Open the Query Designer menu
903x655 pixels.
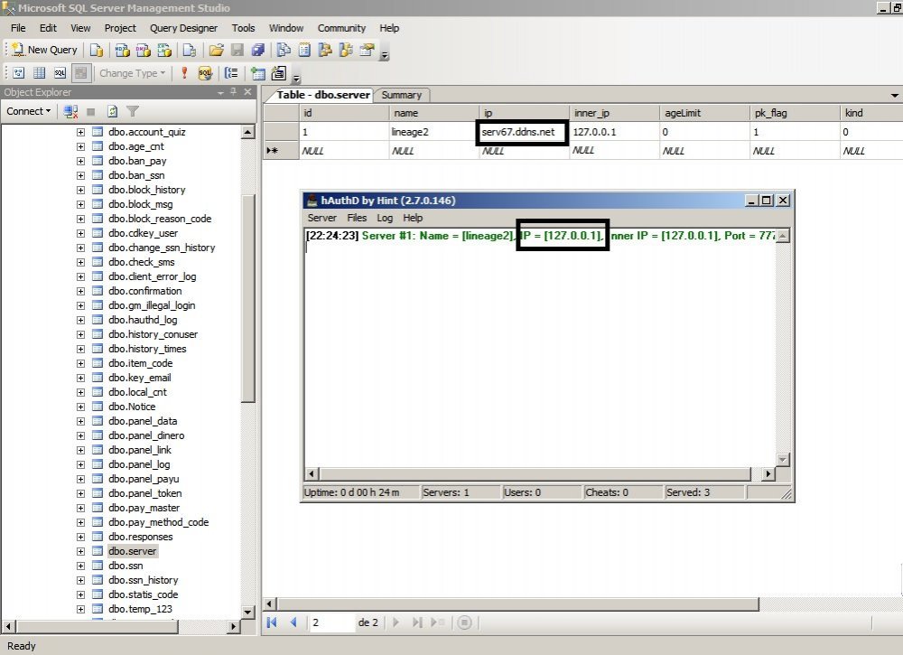point(183,28)
